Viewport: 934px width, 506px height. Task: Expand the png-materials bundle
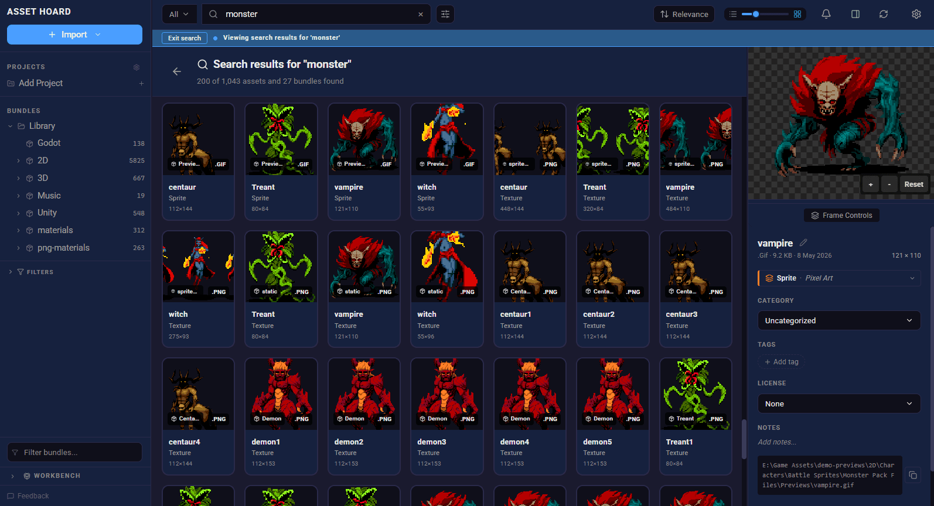coord(18,248)
